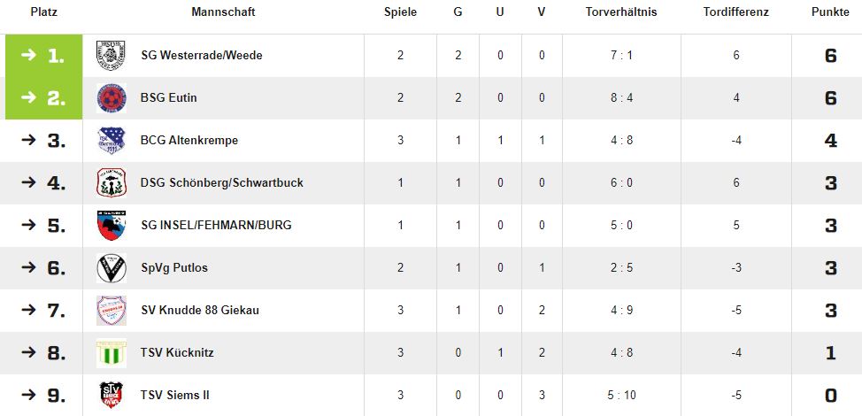Image resolution: width=862 pixels, height=416 pixels.
Task: Select the SG INSEL/FEHMARN/BURG shield logo
Action: pyautogui.click(x=111, y=226)
